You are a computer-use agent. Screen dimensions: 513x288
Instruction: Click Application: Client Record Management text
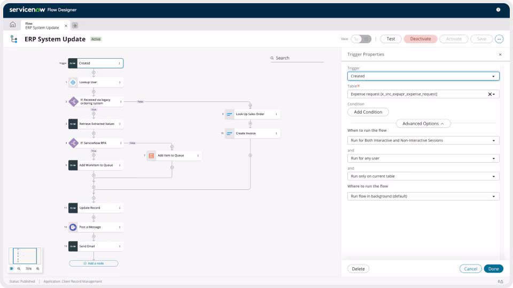(x=73, y=282)
